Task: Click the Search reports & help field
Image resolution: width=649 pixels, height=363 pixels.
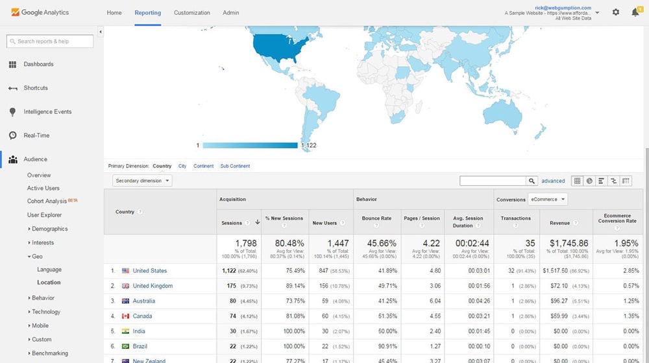Action: coord(51,41)
